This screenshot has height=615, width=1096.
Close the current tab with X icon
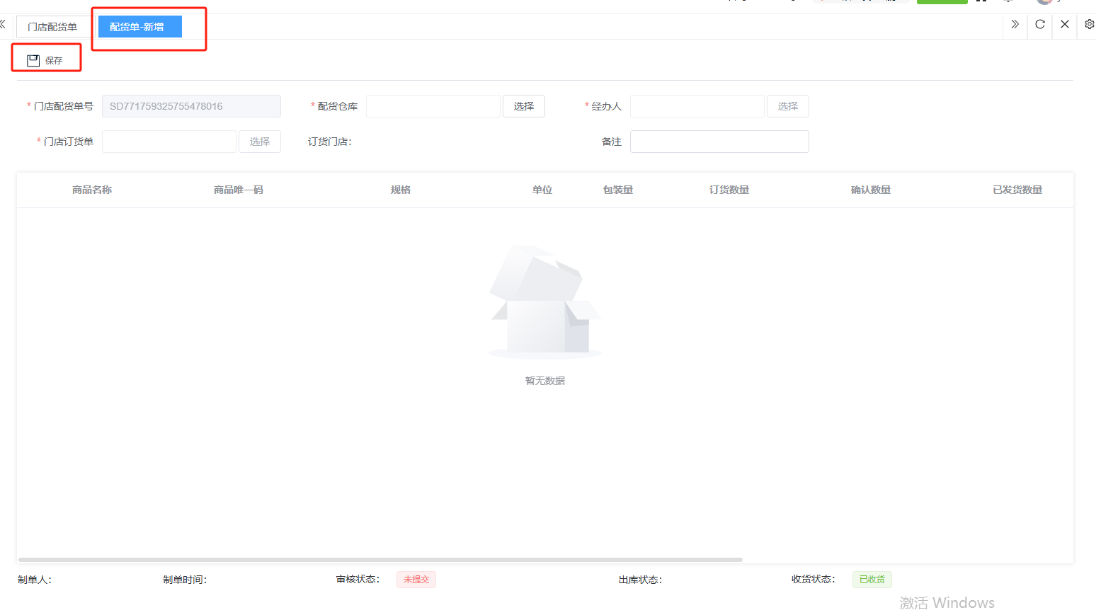pos(1065,25)
